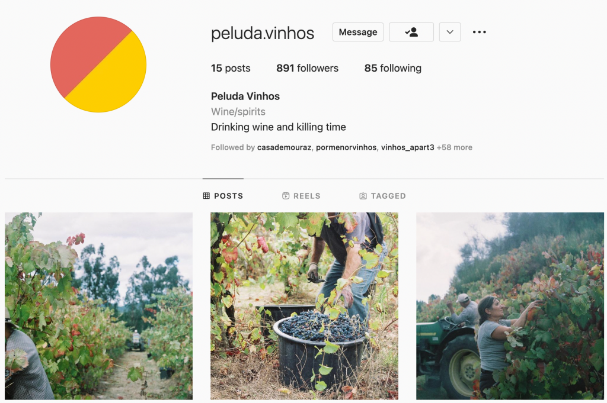
Task: Send a message to peluda.vinhos
Action: (x=358, y=32)
